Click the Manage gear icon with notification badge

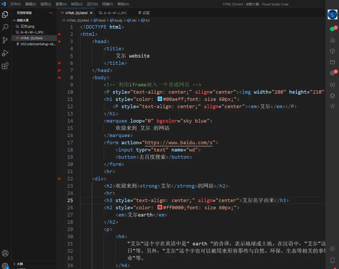pos(5,266)
